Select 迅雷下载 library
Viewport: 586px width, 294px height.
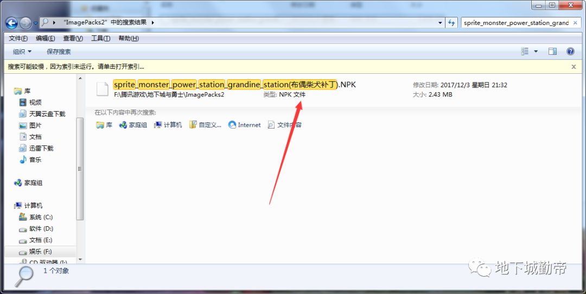[36, 148]
